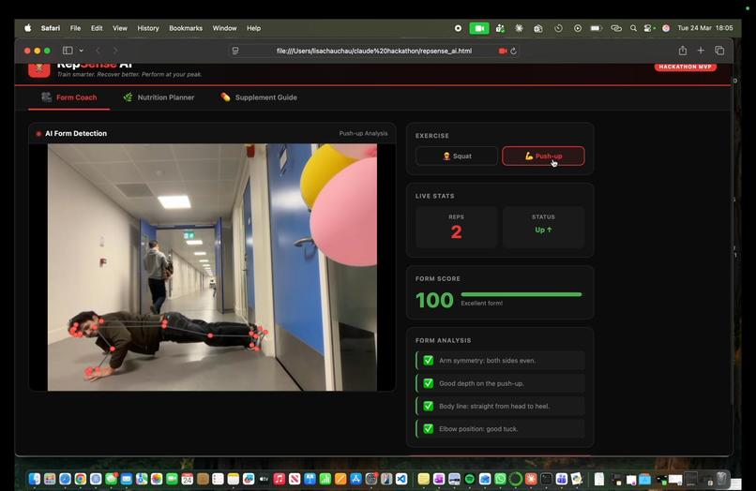Open Apple TV from the Dock
756x491 pixels.
pos(264,479)
